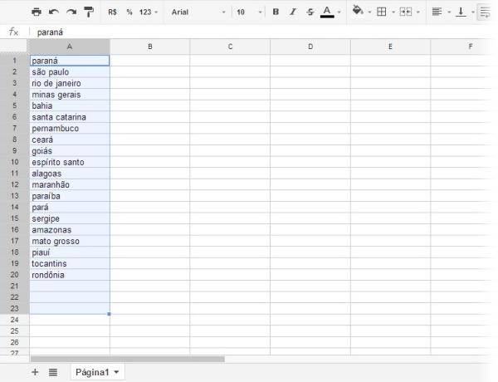Click the fx function icon

13,32
